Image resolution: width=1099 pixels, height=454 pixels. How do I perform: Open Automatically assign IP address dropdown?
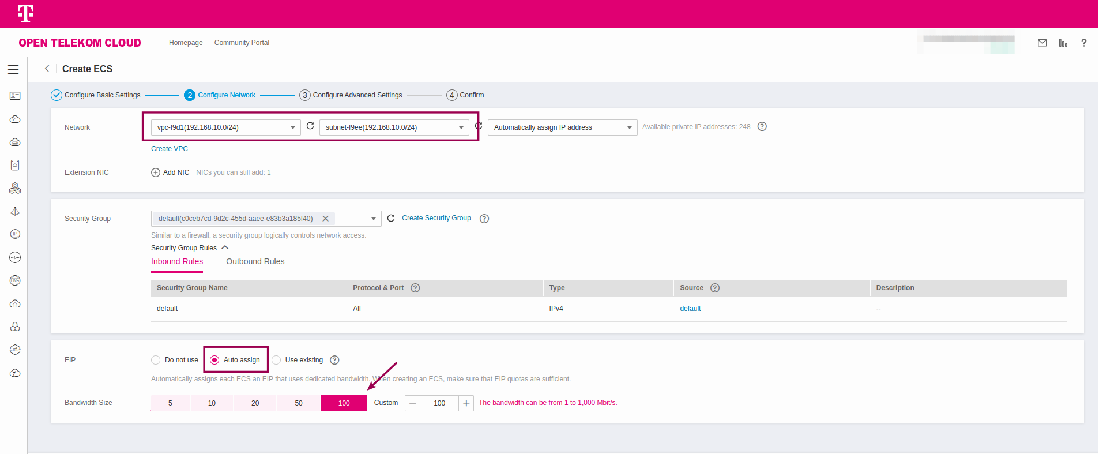562,127
